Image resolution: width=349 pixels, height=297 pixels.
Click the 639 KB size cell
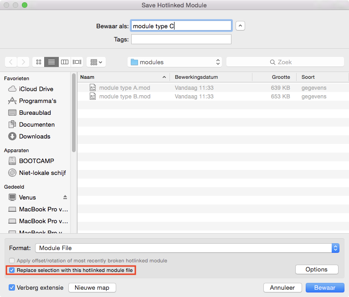pos(281,87)
